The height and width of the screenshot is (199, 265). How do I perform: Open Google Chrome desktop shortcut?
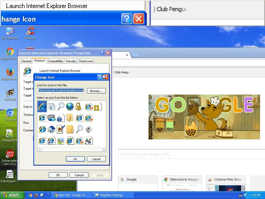pos(9,54)
